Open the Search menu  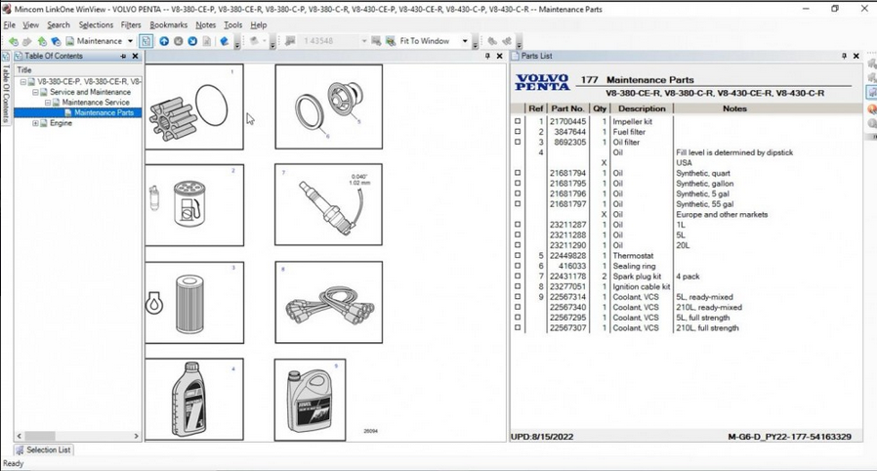[59, 25]
